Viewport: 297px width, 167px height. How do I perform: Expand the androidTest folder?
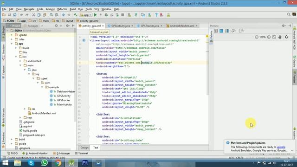coord(20,61)
